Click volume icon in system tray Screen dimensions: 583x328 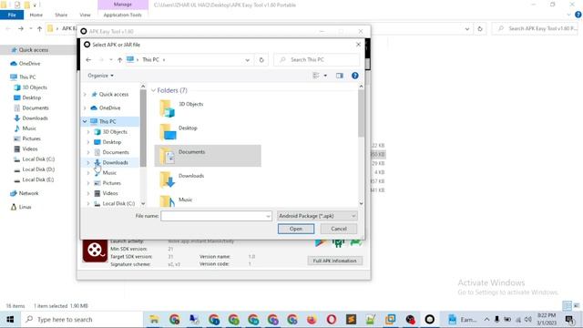click(528, 320)
